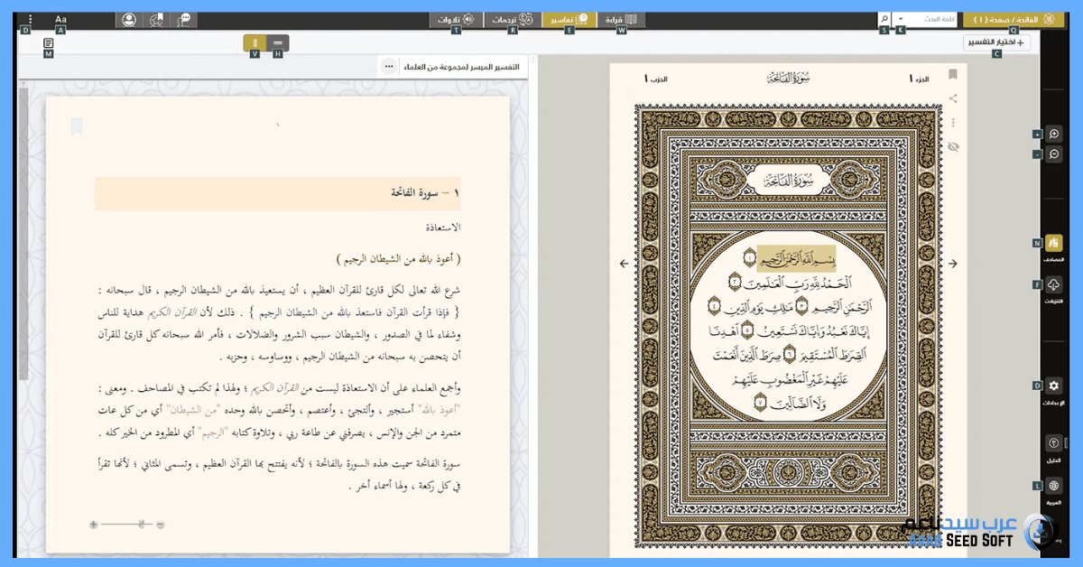Bookmark the current mushaf page
The width and height of the screenshot is (1083, 567).
(x=953, y=75)
